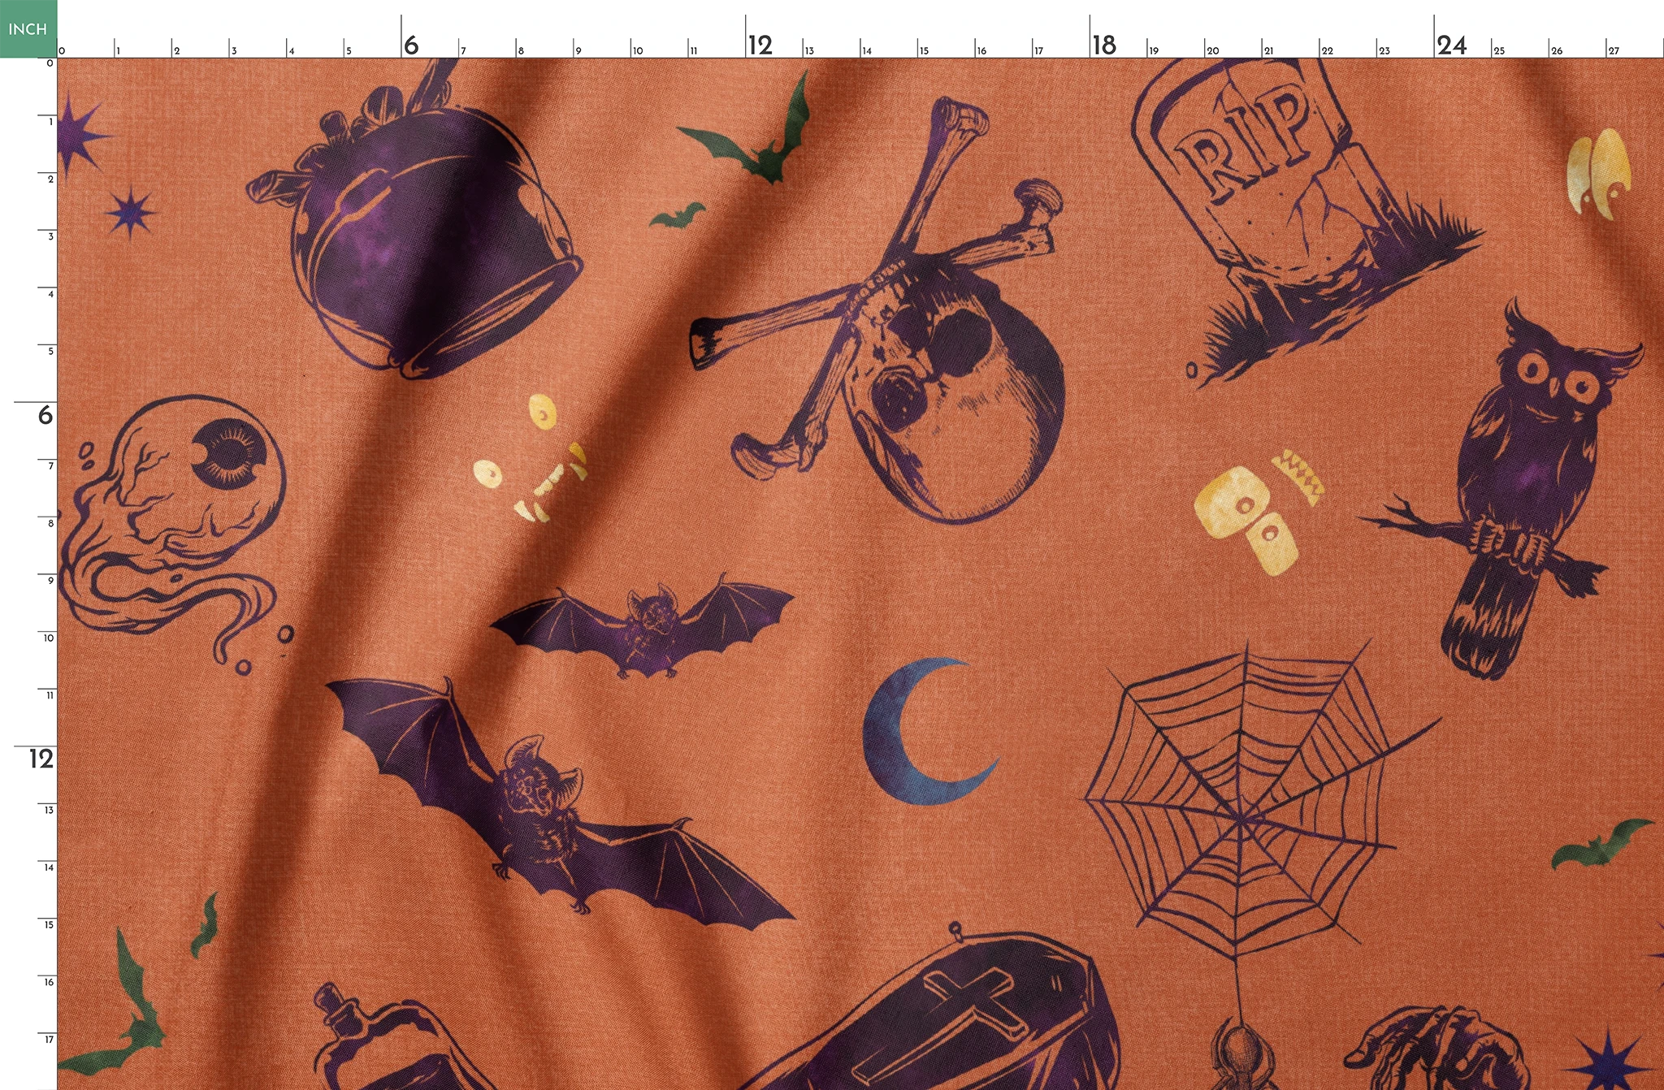
Task: Click the large "12" on the vertical ruler
Action: tap(41, 759)
